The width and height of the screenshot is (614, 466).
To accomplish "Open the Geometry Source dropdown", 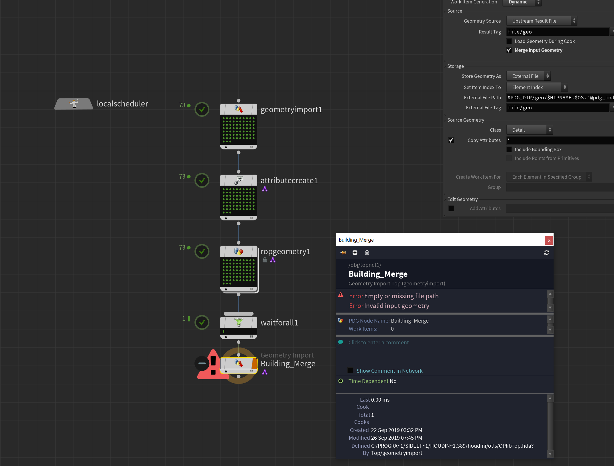I will (x=542, y=21).
